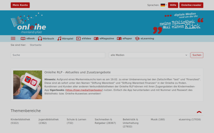Open eMagazine category in navigation
214x133 pixels.
coord(104,39)
